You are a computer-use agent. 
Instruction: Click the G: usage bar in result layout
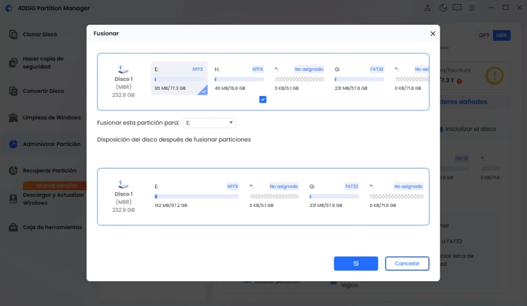coord(334,196)
